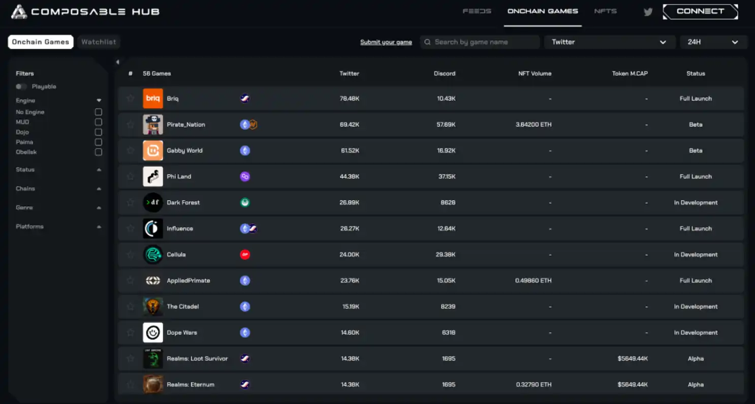Screen dimensions: 755x404
Task: Click the Pirate_Nation game logo
Action: 153,125
